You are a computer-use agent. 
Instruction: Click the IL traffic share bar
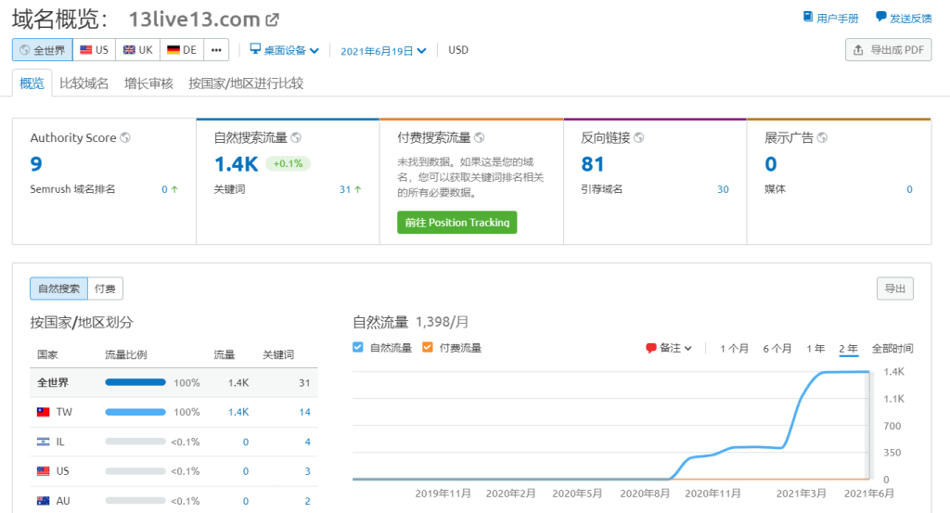135,442
